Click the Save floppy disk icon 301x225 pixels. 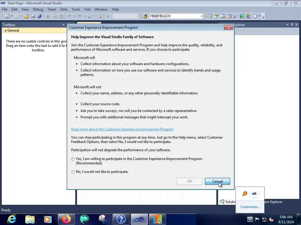click(33, 16)
